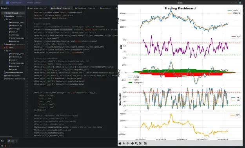The width and height of the screenshot is (245, 148).
Task: Switch to the DataBeta/.../main.py editor tab
Action: click(x=61, y=8)
